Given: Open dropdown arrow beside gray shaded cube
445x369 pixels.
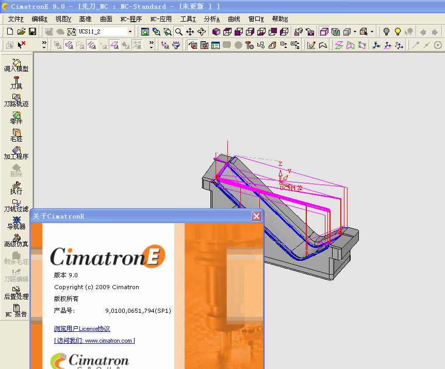Looking at the screenshot, I should (355, 31).
